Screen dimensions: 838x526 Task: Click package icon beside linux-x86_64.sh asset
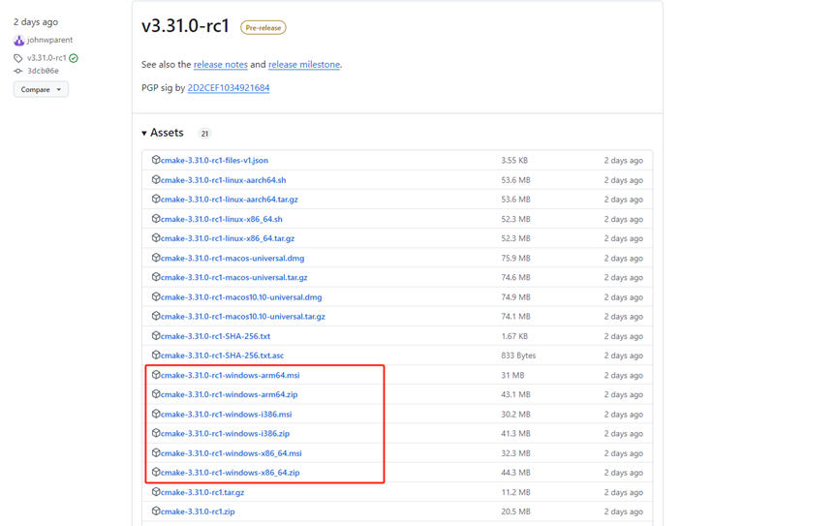click(156, 218)
